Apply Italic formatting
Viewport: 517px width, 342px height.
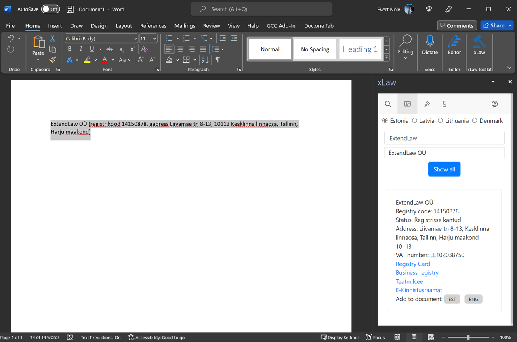81,49
